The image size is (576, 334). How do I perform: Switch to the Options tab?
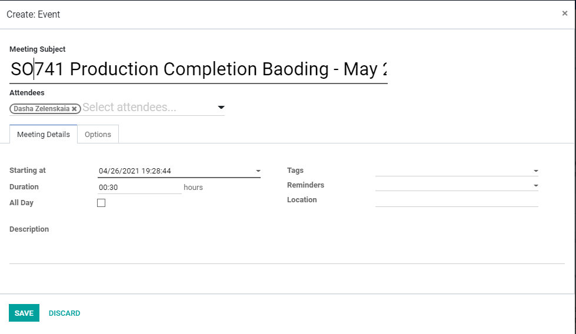click(98, 134)
